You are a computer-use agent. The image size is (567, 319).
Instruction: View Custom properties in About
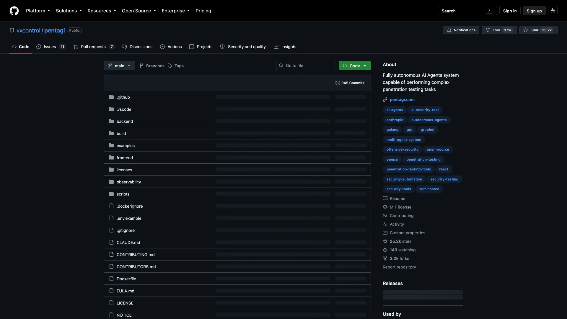[404, 233]
